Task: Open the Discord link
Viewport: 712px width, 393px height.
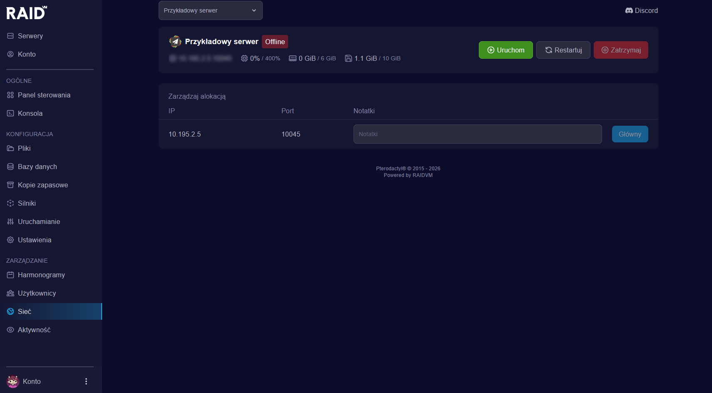Action: (x=641, y=10)
